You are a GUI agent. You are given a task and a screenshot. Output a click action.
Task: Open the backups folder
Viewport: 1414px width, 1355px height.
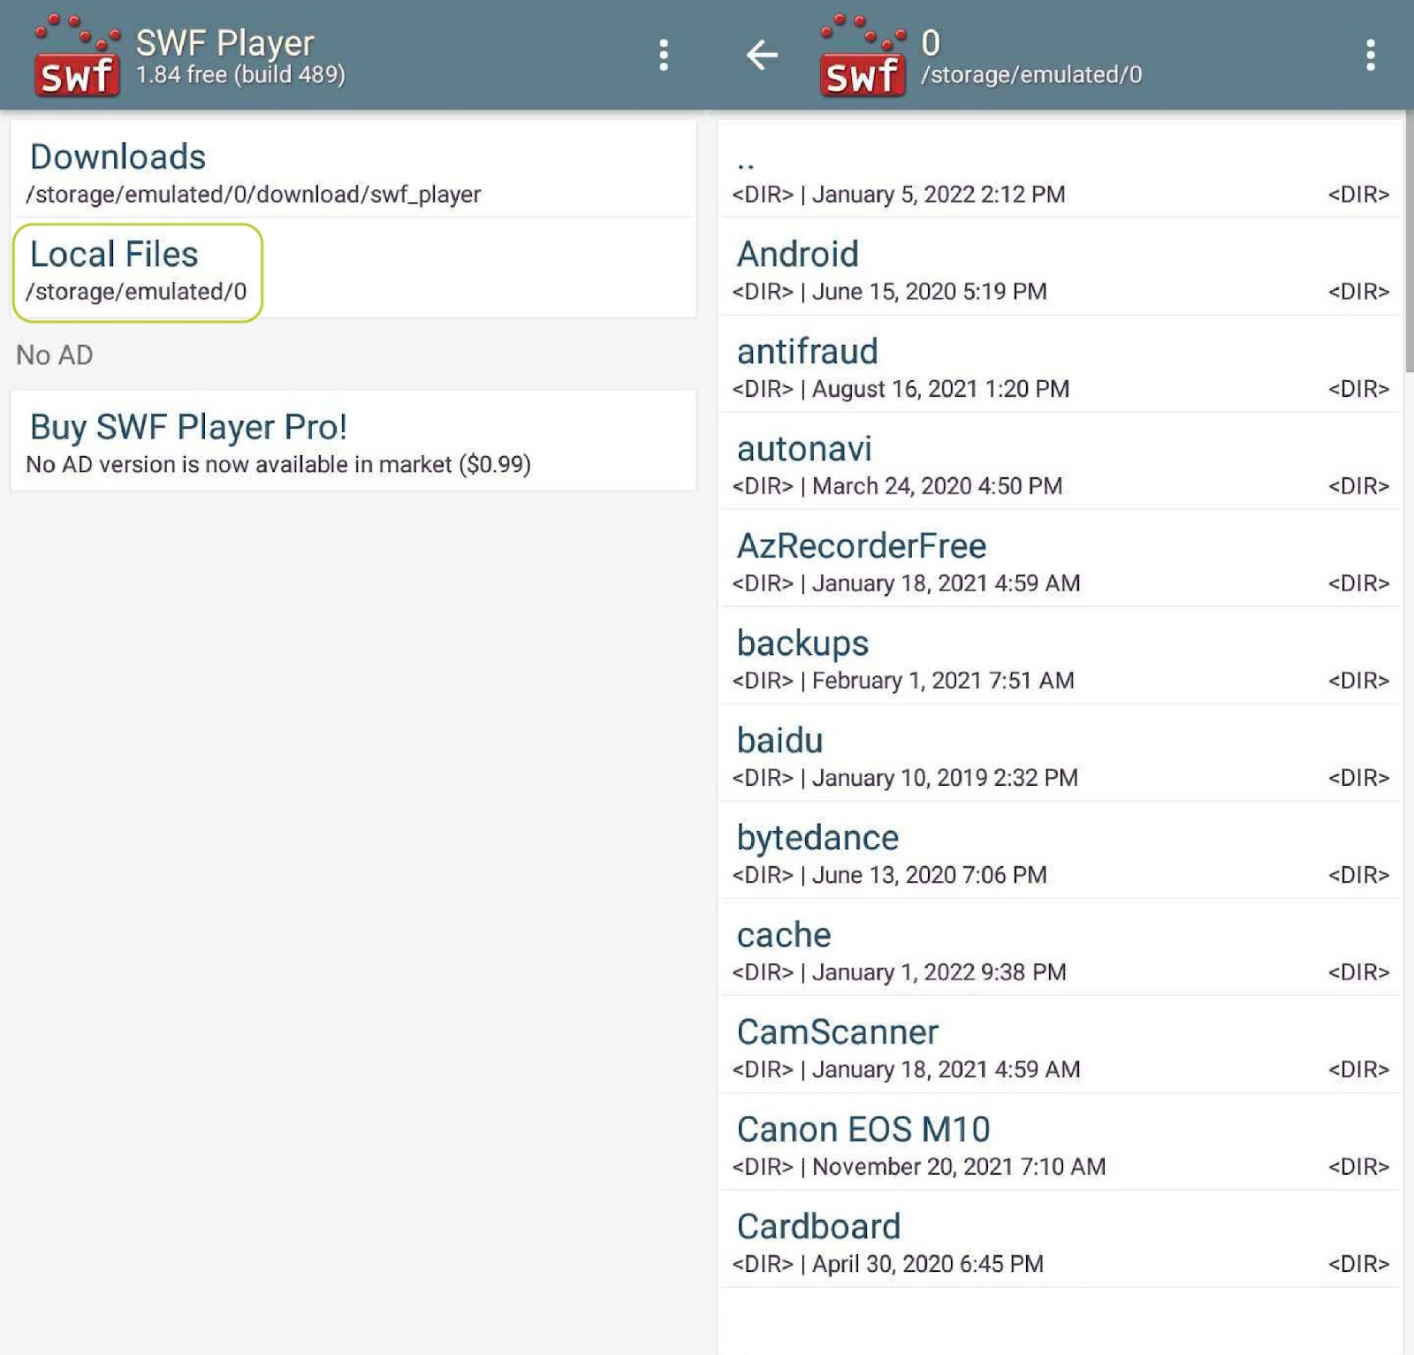pyautogui.click(x=1060, y=657)
